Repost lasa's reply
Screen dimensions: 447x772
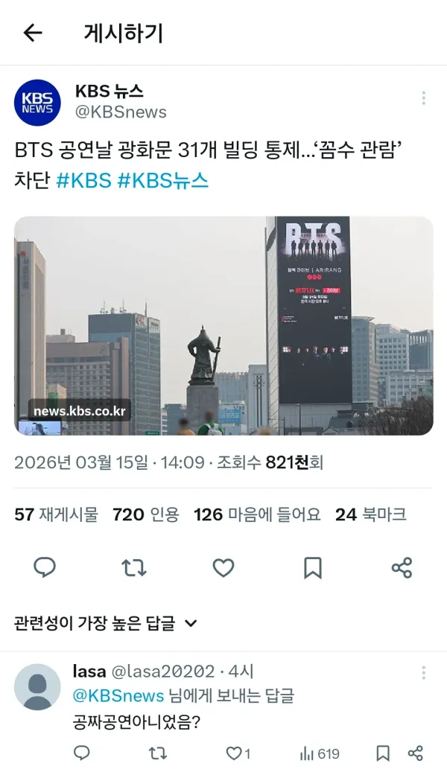coord(157,753)
